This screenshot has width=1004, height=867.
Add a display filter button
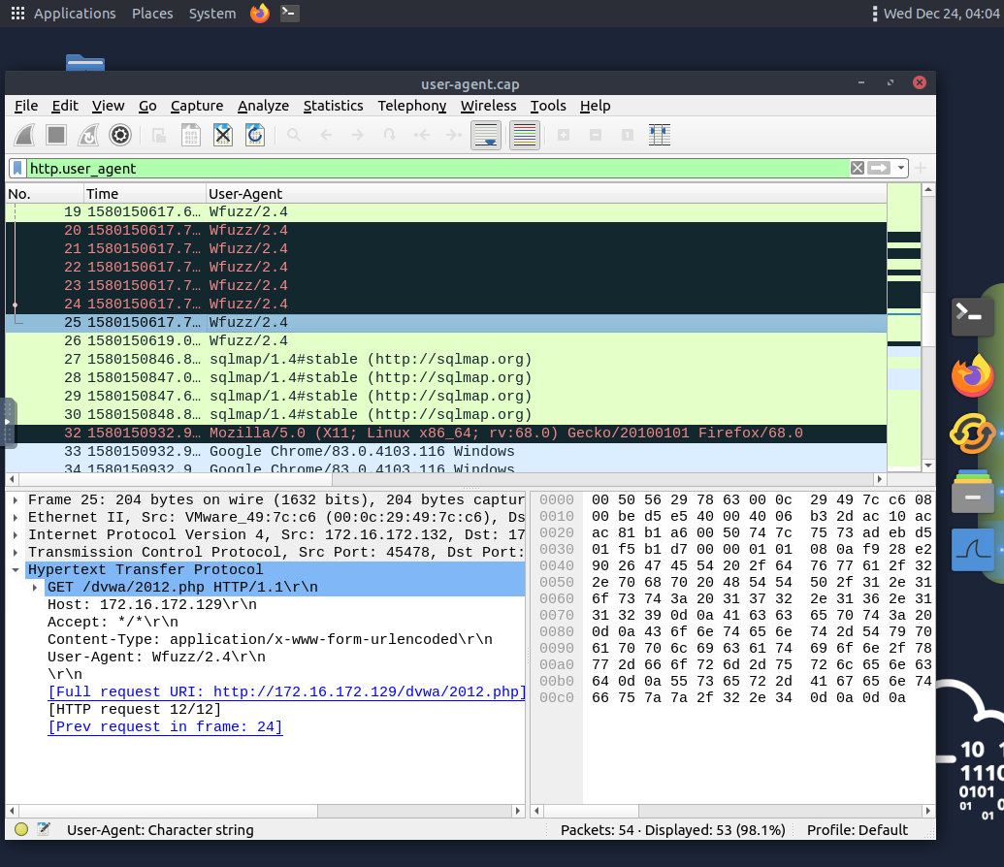click(x=921, y=168)
